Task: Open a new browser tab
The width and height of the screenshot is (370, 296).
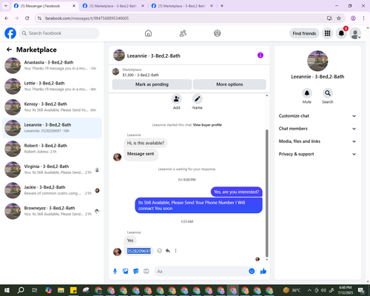Action: click(222, 6)
